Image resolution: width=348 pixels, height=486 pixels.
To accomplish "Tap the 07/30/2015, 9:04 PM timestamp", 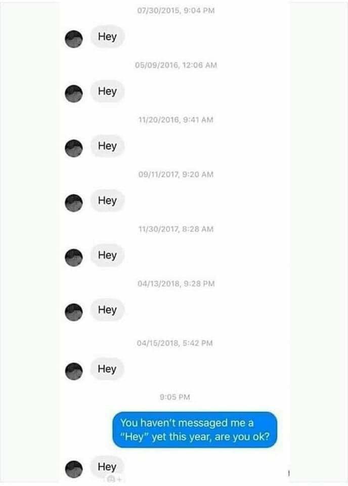I will click(x=176, y=11).
